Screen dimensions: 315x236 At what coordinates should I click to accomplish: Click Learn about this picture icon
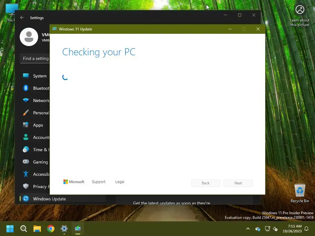point(300,15)
